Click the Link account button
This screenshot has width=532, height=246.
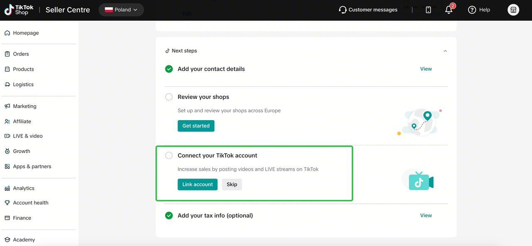pyautogui.click(x=197, y=185)
